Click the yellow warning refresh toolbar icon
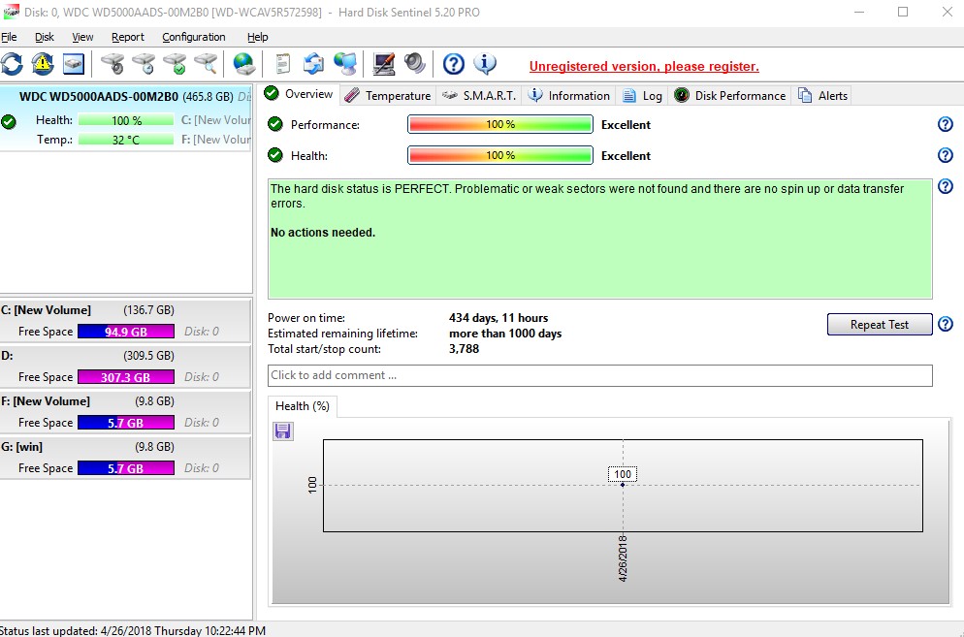 tap(43, 64)
